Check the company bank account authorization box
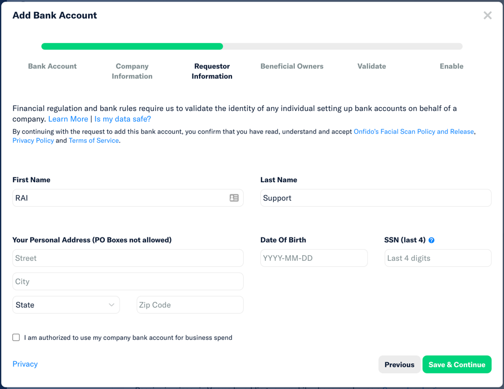The height and width of the screenshot is (389, 504). [x=16, y=337]
